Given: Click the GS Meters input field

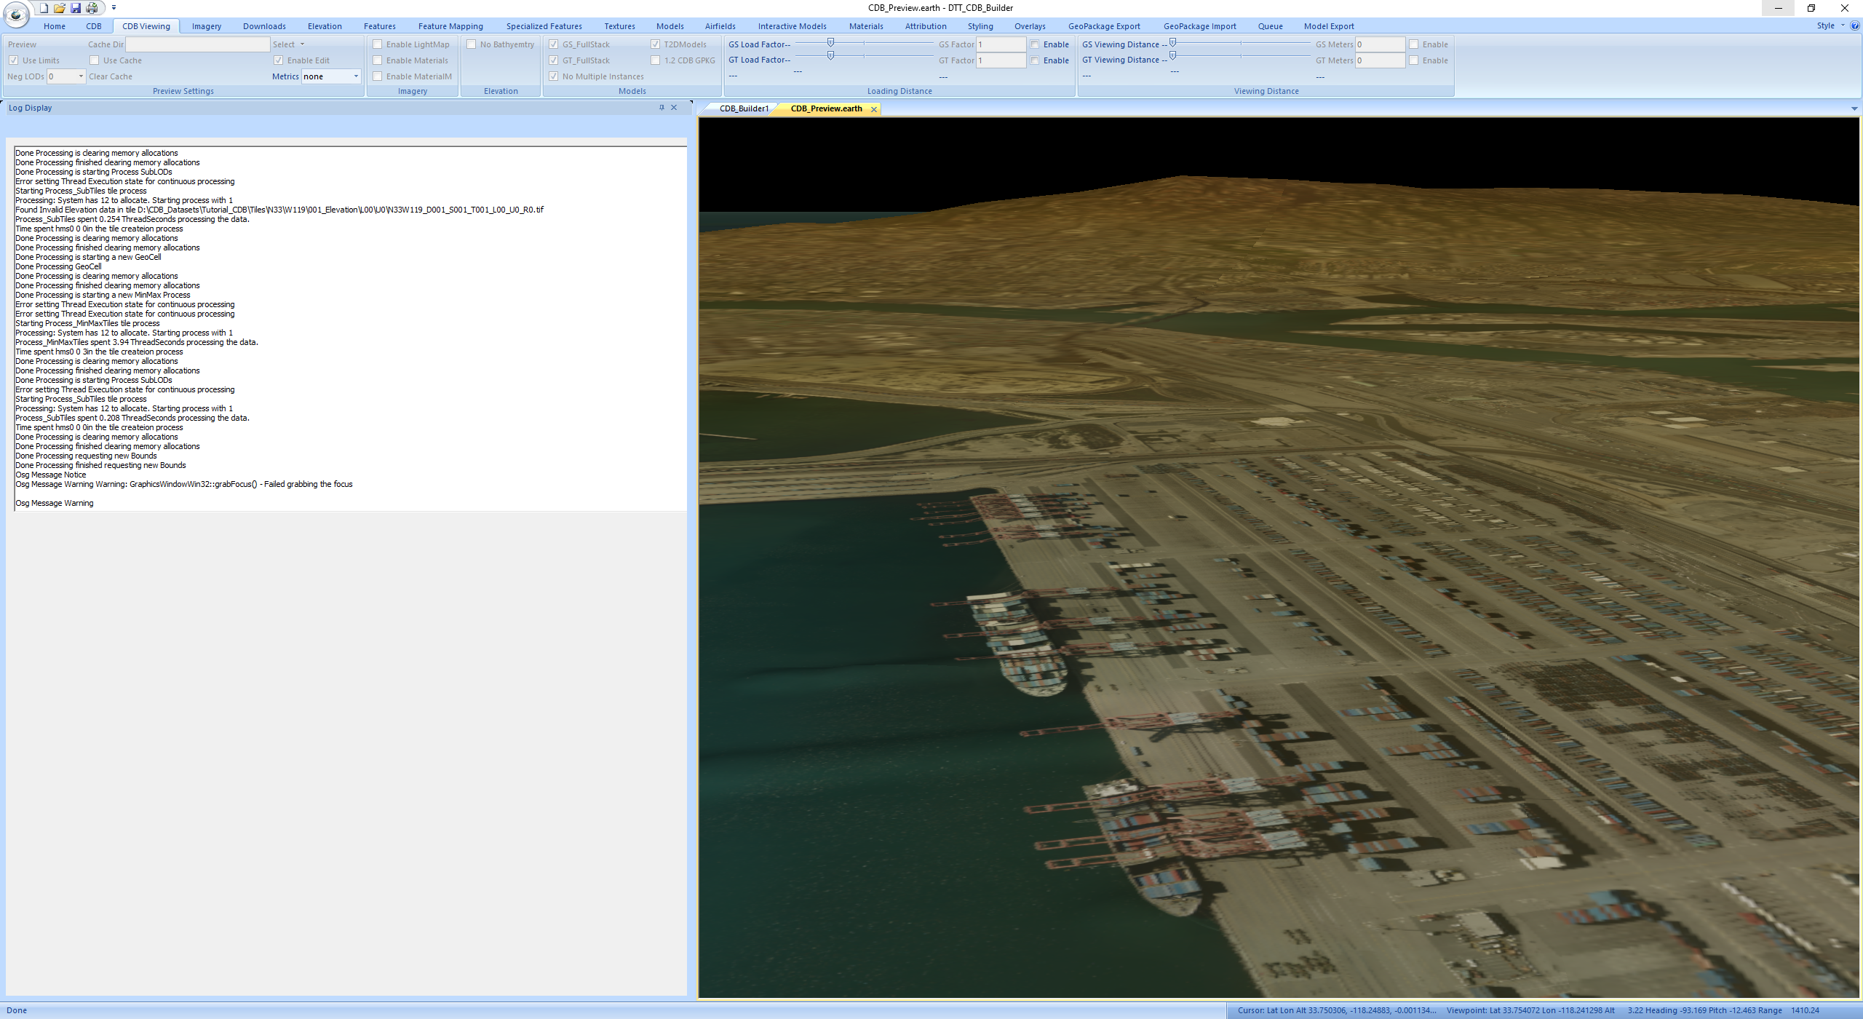Looking at the screenshot, I should click(1380, 44).
